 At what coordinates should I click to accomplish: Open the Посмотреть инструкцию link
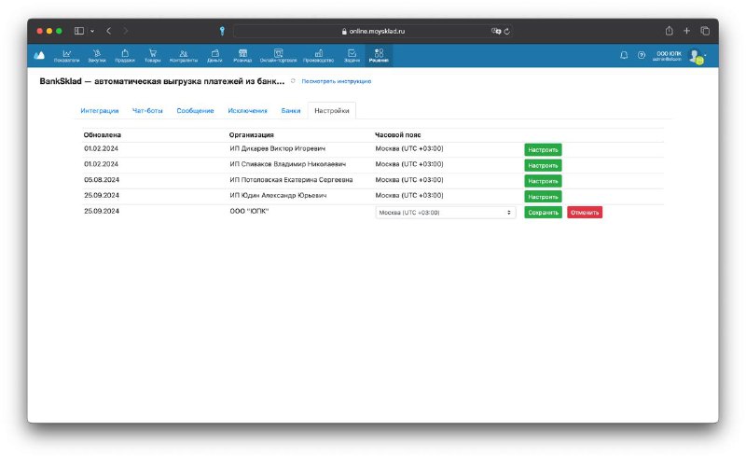pos(337,81)
